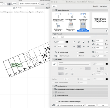Open 955 Ausfuehrungsplan Beschriftung layer dropdown
The width and height of the screenshot is (110, 108).
coord(70,105)
